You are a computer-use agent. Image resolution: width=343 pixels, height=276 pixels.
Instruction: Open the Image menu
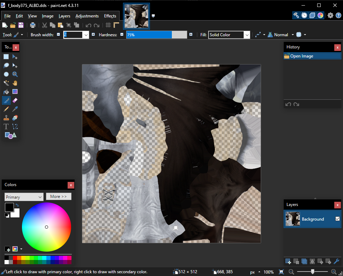point(48,16)
